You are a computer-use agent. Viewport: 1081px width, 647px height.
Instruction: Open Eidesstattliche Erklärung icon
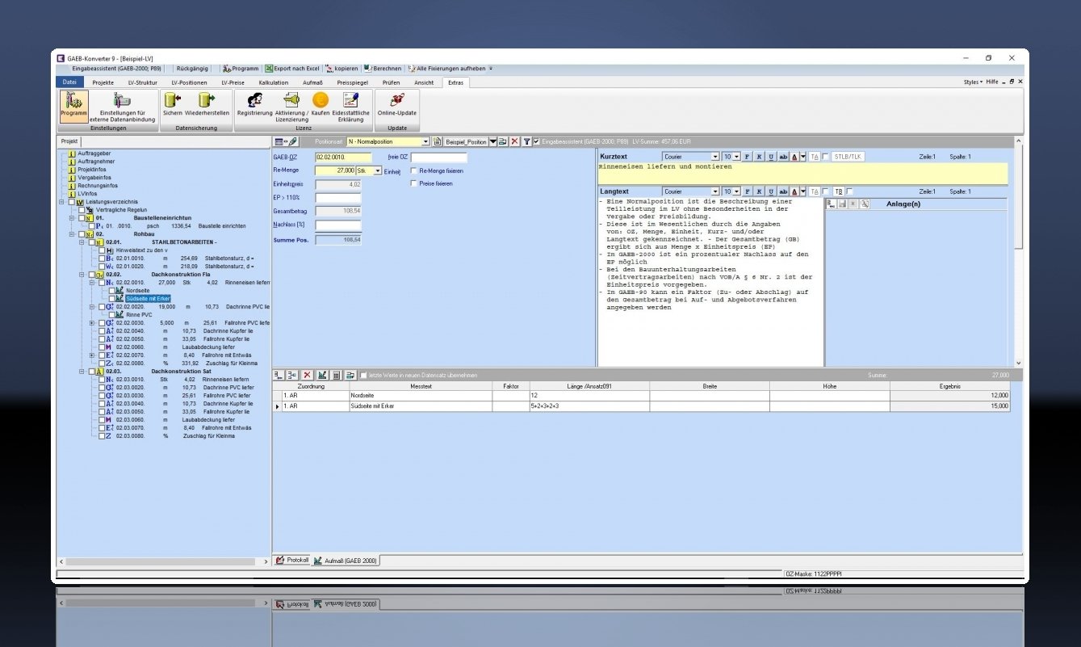pos(350,100)
